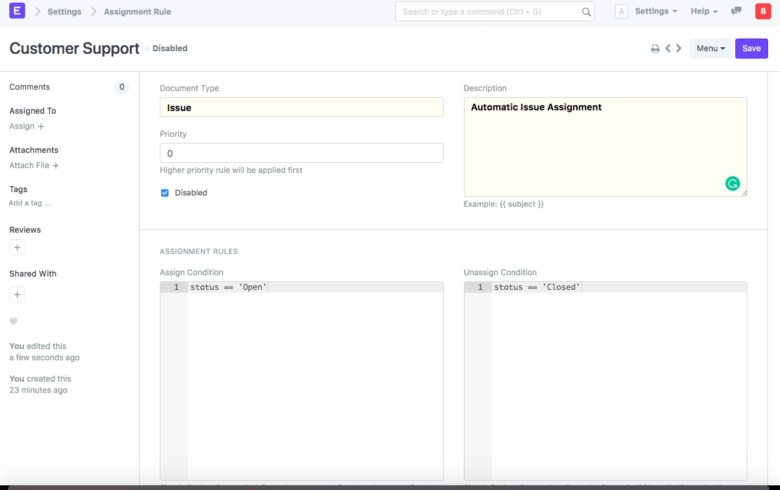Navigate to Settings breadcrumb
Viewport: 780px width, 490px height.
pos(65,11)
